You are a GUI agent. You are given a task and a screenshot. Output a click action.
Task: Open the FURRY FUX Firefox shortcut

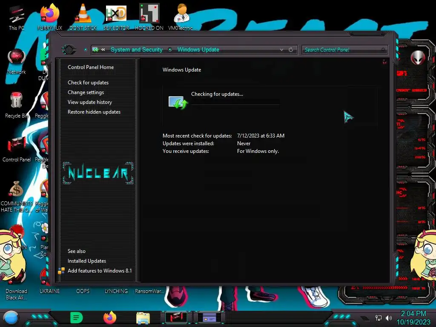(50, 17)
